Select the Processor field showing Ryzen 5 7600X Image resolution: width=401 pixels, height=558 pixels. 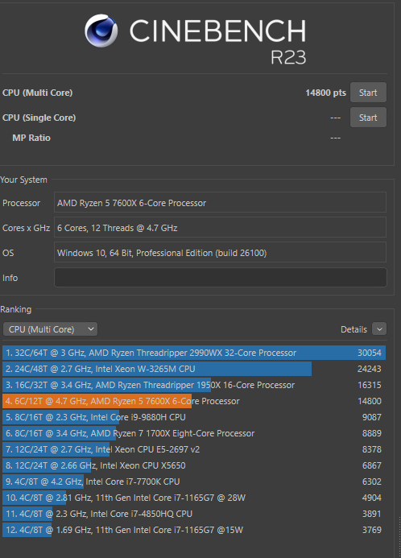pyautogui.click(x=220, y=203)
